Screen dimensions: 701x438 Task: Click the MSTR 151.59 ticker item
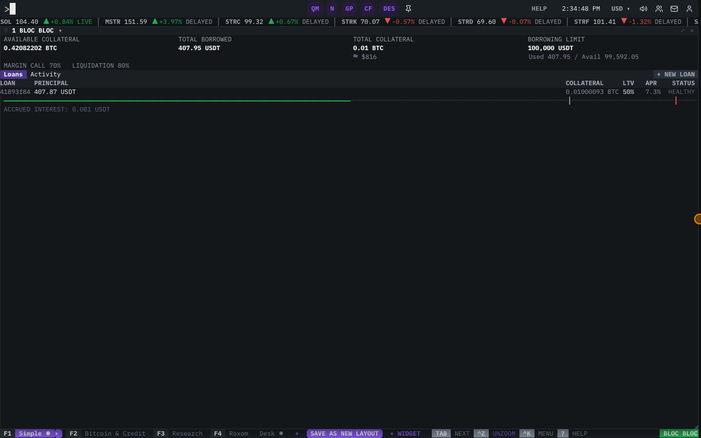point(159,22)
